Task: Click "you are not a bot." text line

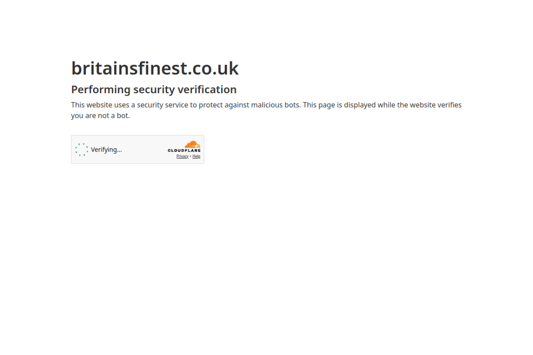Action: pyautogui.click(x=100, y=116)
